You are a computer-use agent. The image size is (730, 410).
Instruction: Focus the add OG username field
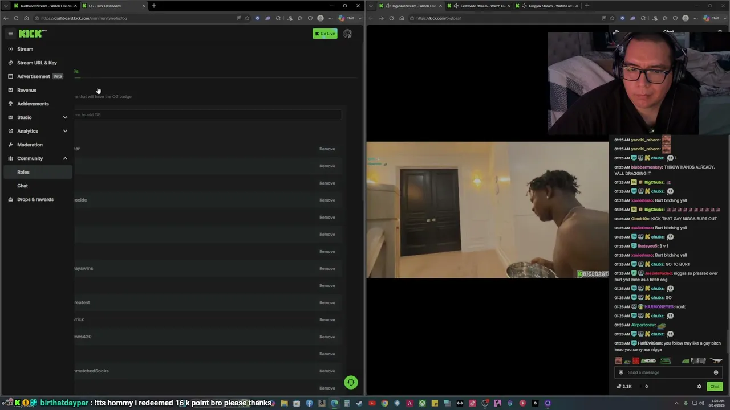click(x=208, y=114)
